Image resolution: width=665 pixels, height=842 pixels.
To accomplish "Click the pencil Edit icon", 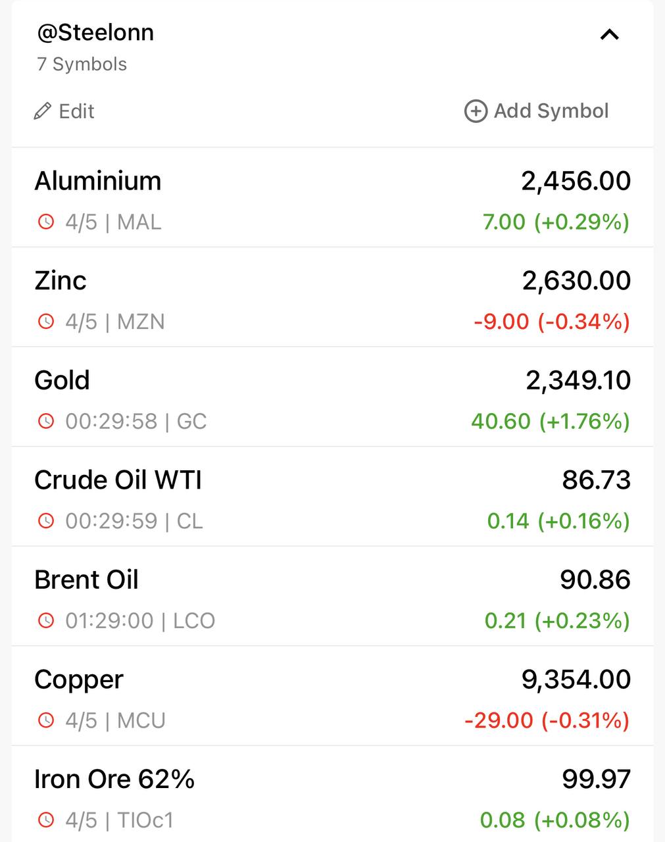I will point(42,111).
